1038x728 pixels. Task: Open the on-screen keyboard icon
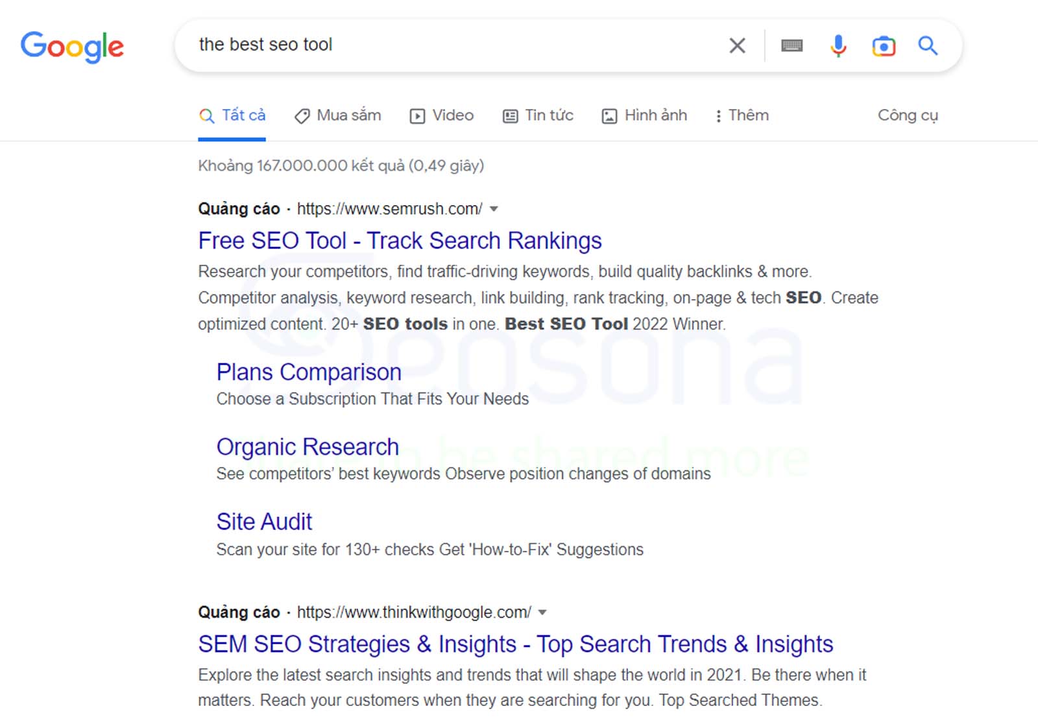[x=791, y=45]
